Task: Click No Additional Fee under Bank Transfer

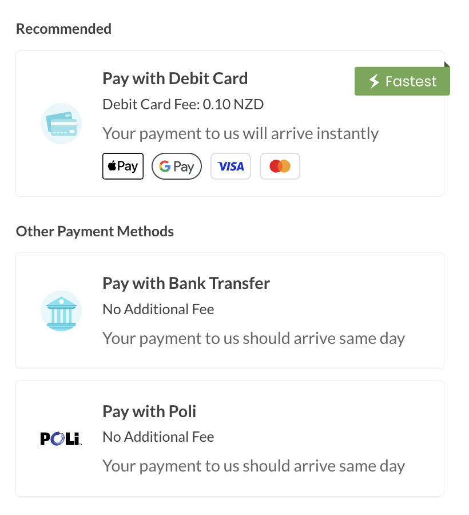Action: (x=158, y=310)
